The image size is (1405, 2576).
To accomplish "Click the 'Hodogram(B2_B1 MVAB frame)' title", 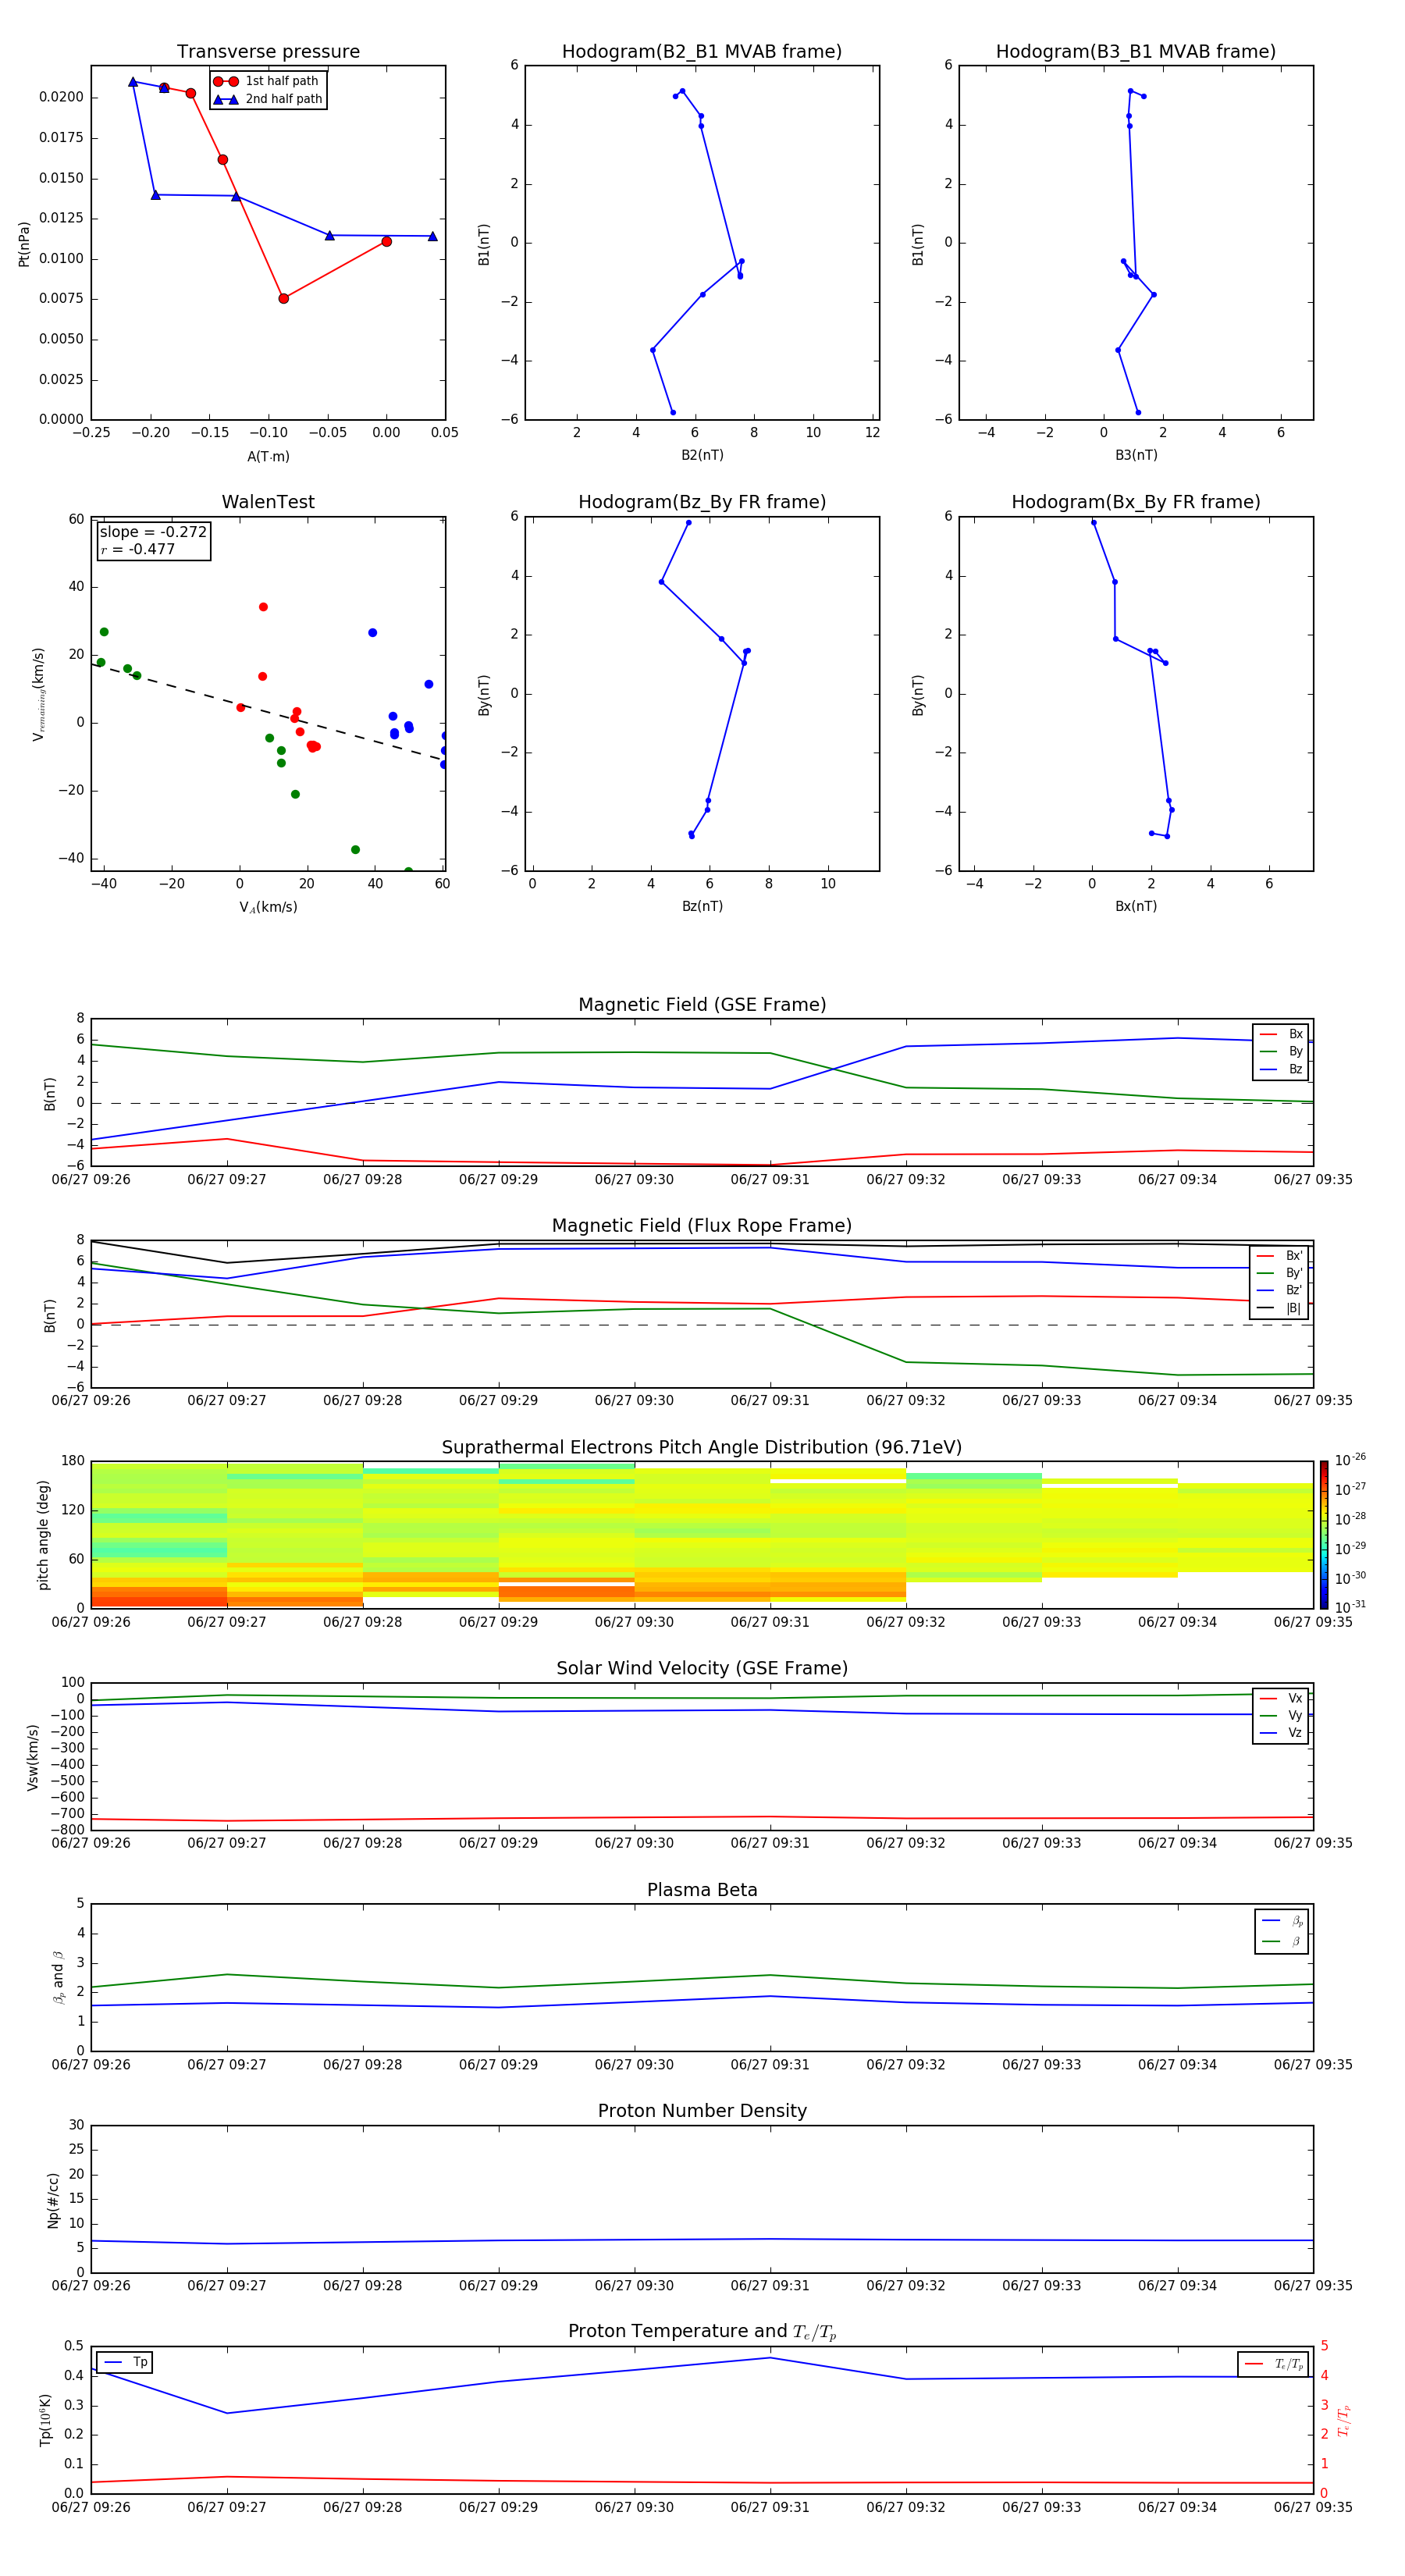I will click(702, 52).
